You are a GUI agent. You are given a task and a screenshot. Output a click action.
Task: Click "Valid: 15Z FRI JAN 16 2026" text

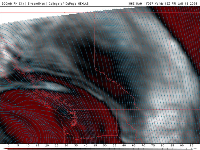(176, 3)
